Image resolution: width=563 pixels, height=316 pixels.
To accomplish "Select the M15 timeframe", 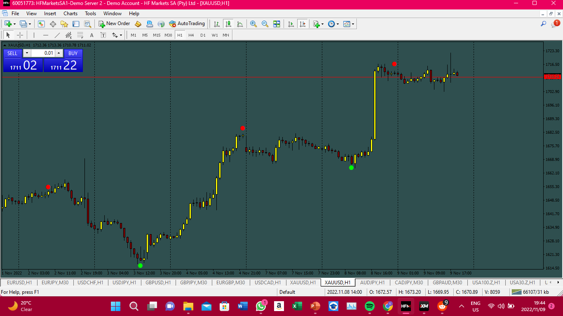I will pos(157,35).
